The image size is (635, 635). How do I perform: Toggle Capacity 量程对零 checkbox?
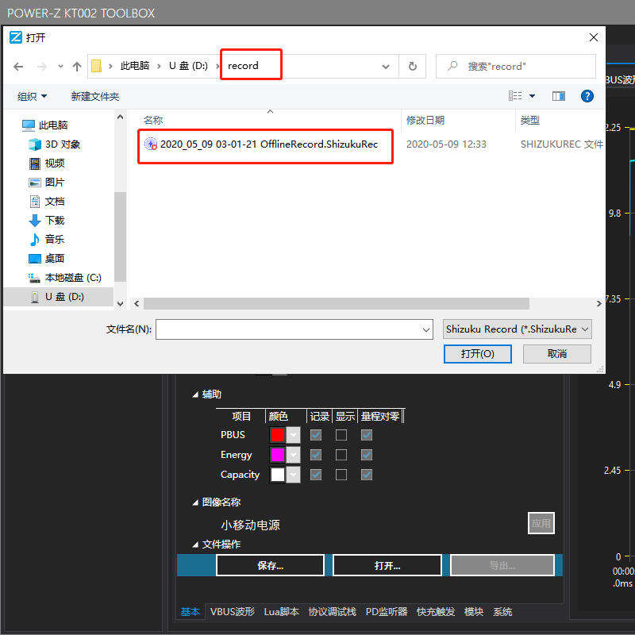pos(365,474)
